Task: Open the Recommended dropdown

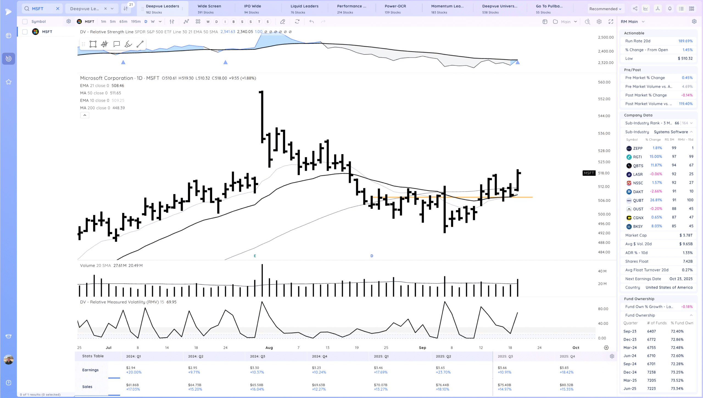Action: pos(605,9)
